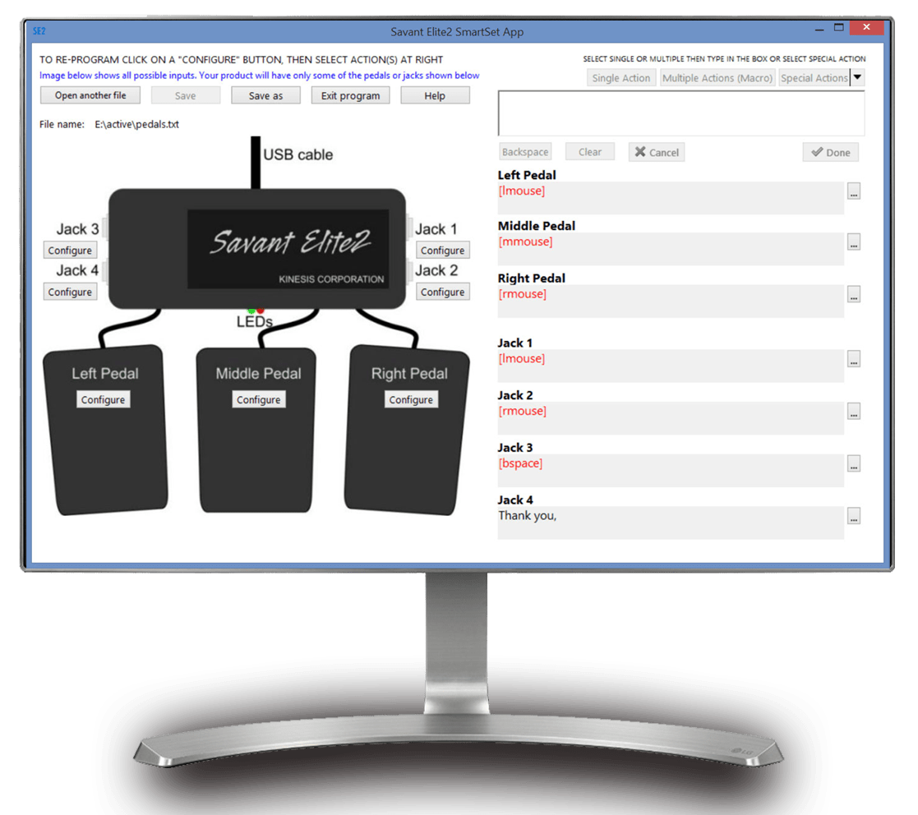Viewport: 918px width, 815px height.
Task: Click the Backspace button
Action: (x=525, y=152)
